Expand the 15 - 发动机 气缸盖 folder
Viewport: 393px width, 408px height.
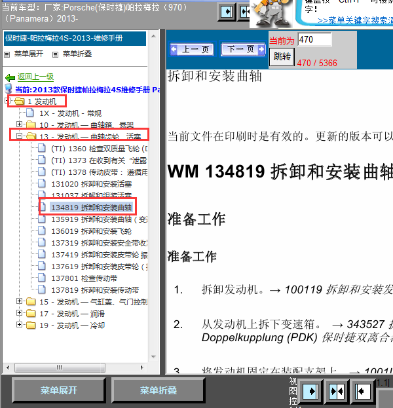(19, 301)
